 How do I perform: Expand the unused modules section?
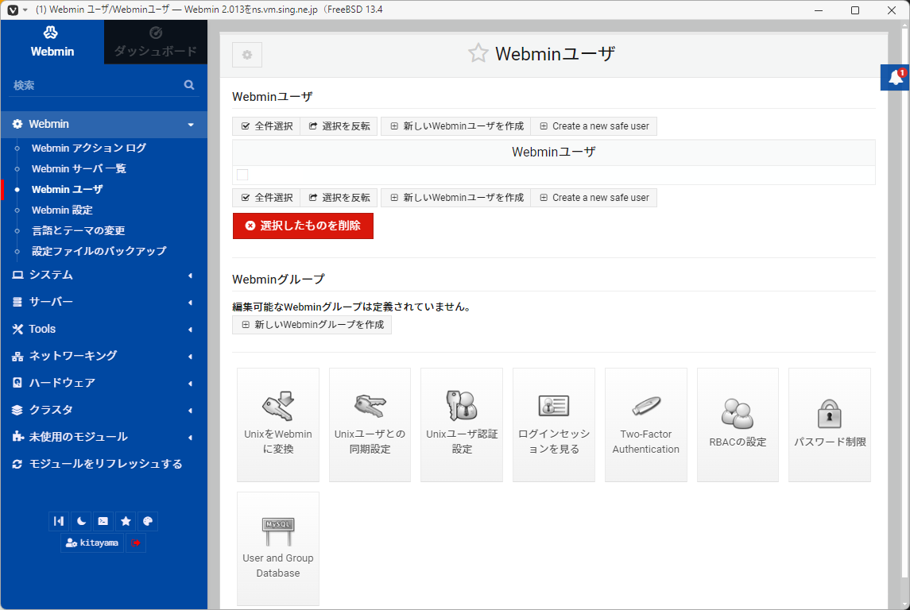(x=103, y=437)
